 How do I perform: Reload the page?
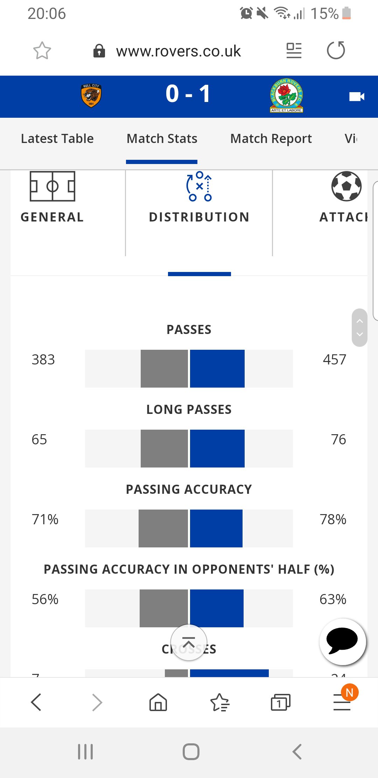point(336,50)
